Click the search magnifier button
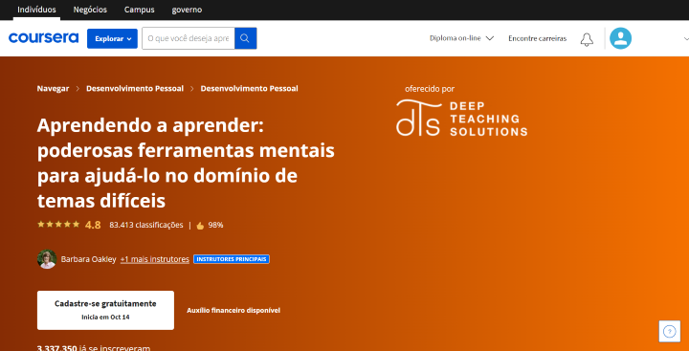This screenshot has width=689, height=351. point(245,38)
